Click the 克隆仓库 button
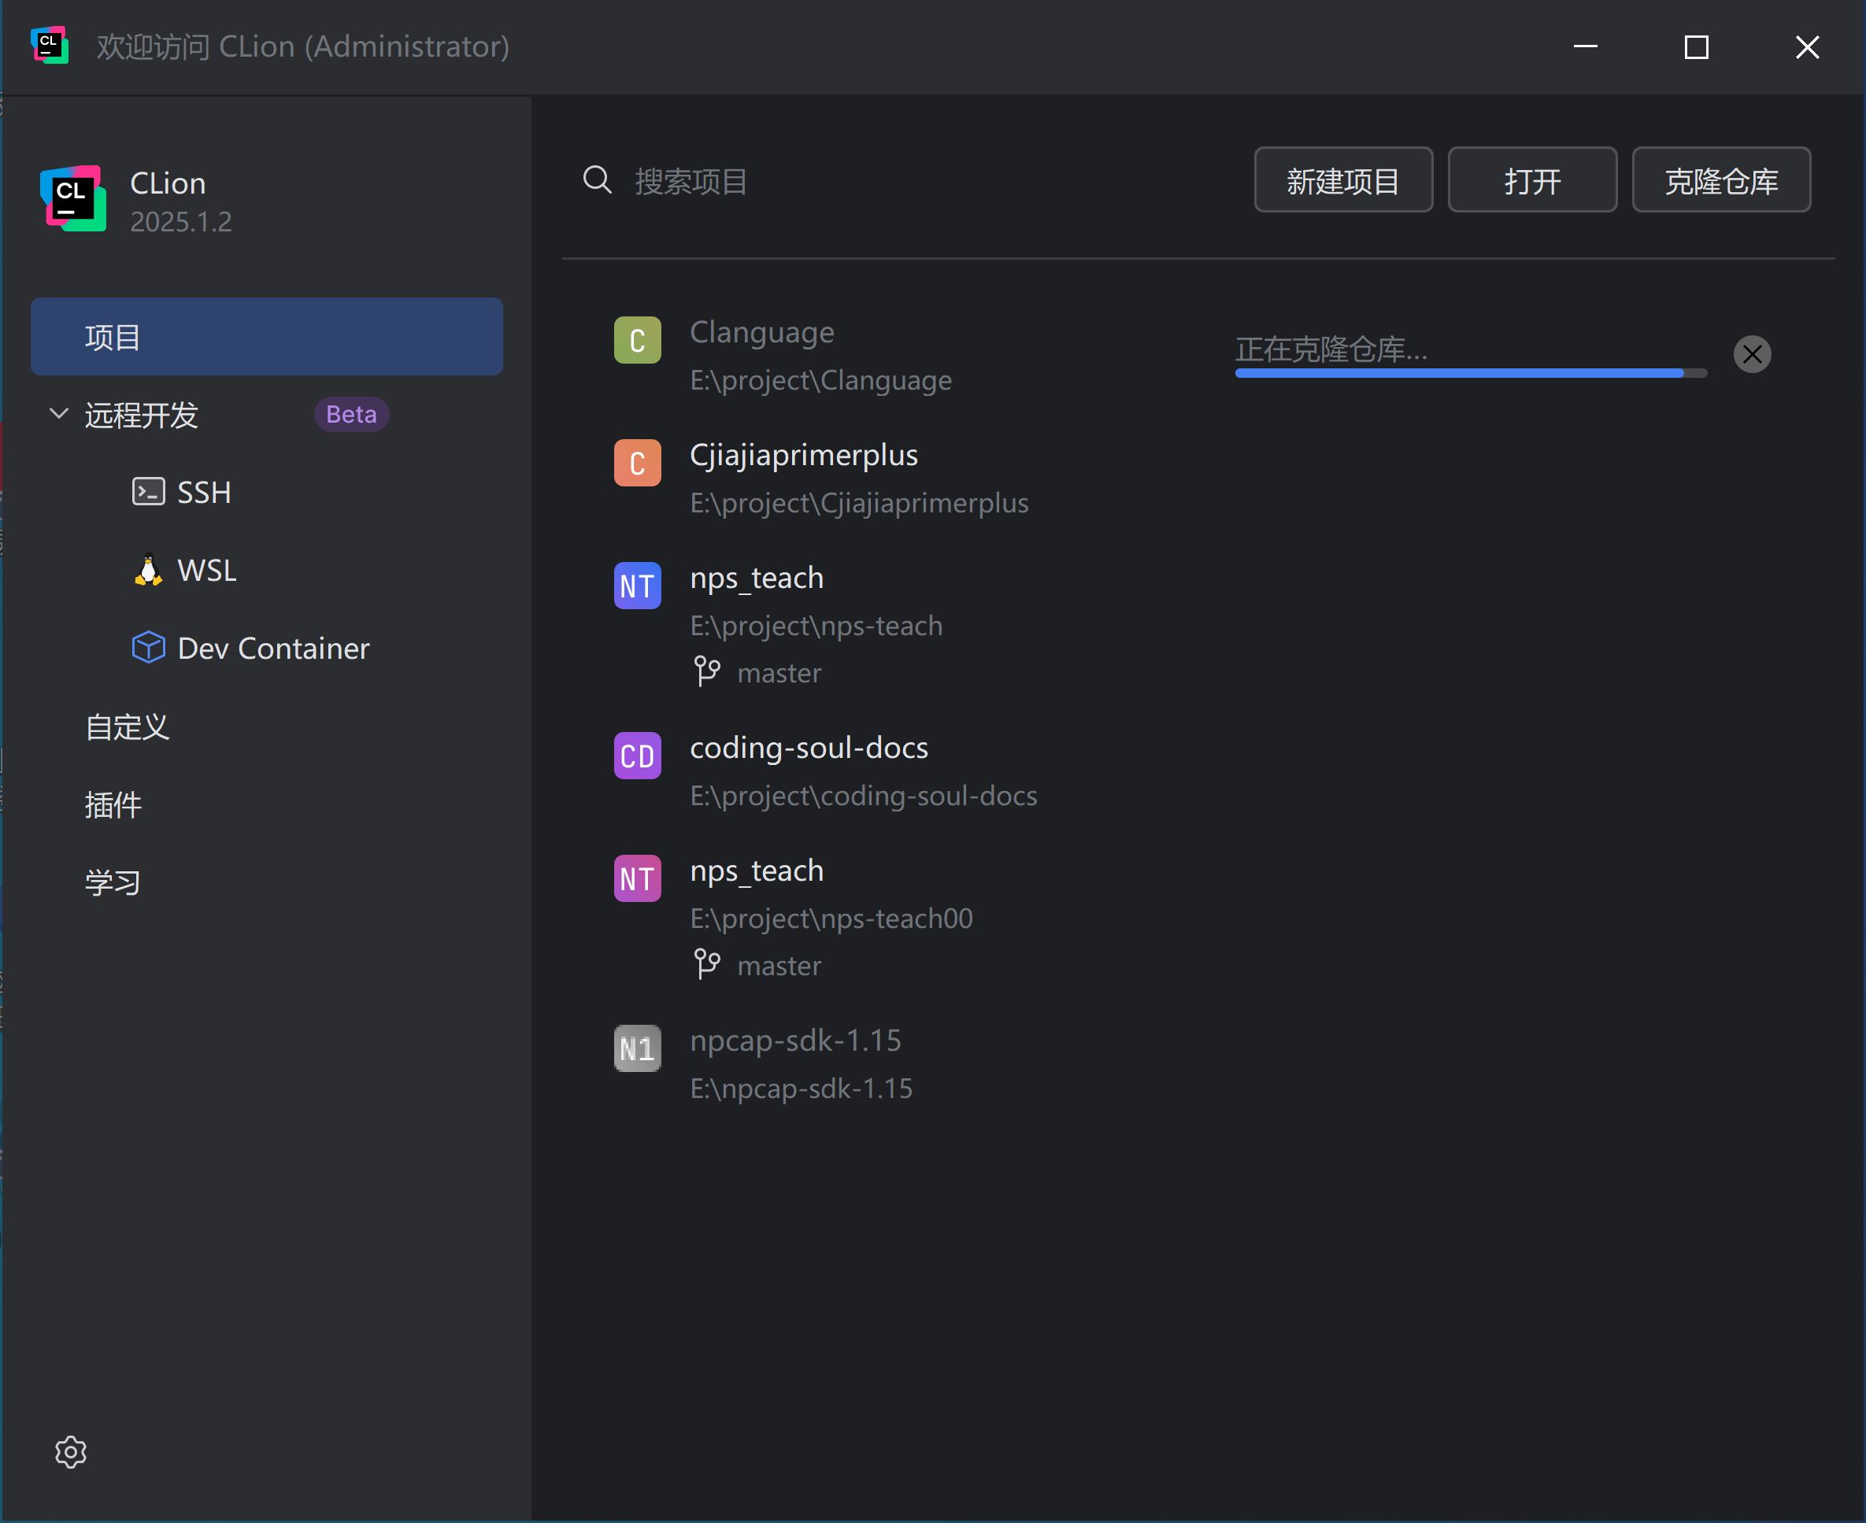 pyautogui.click(x=1720, y=179)
